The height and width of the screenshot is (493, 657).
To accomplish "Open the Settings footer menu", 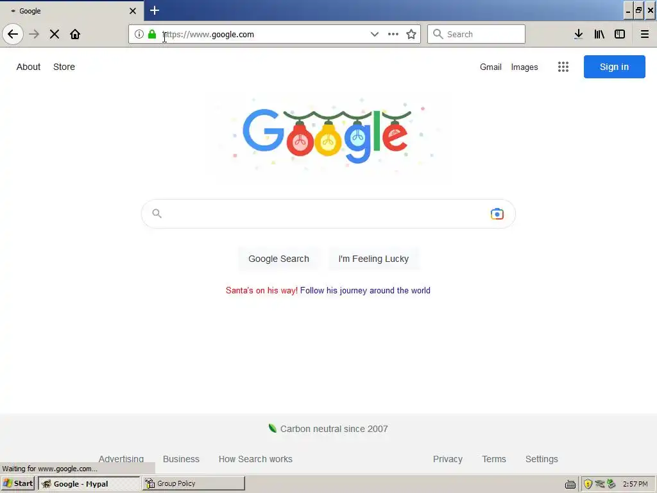I will 542,459.
